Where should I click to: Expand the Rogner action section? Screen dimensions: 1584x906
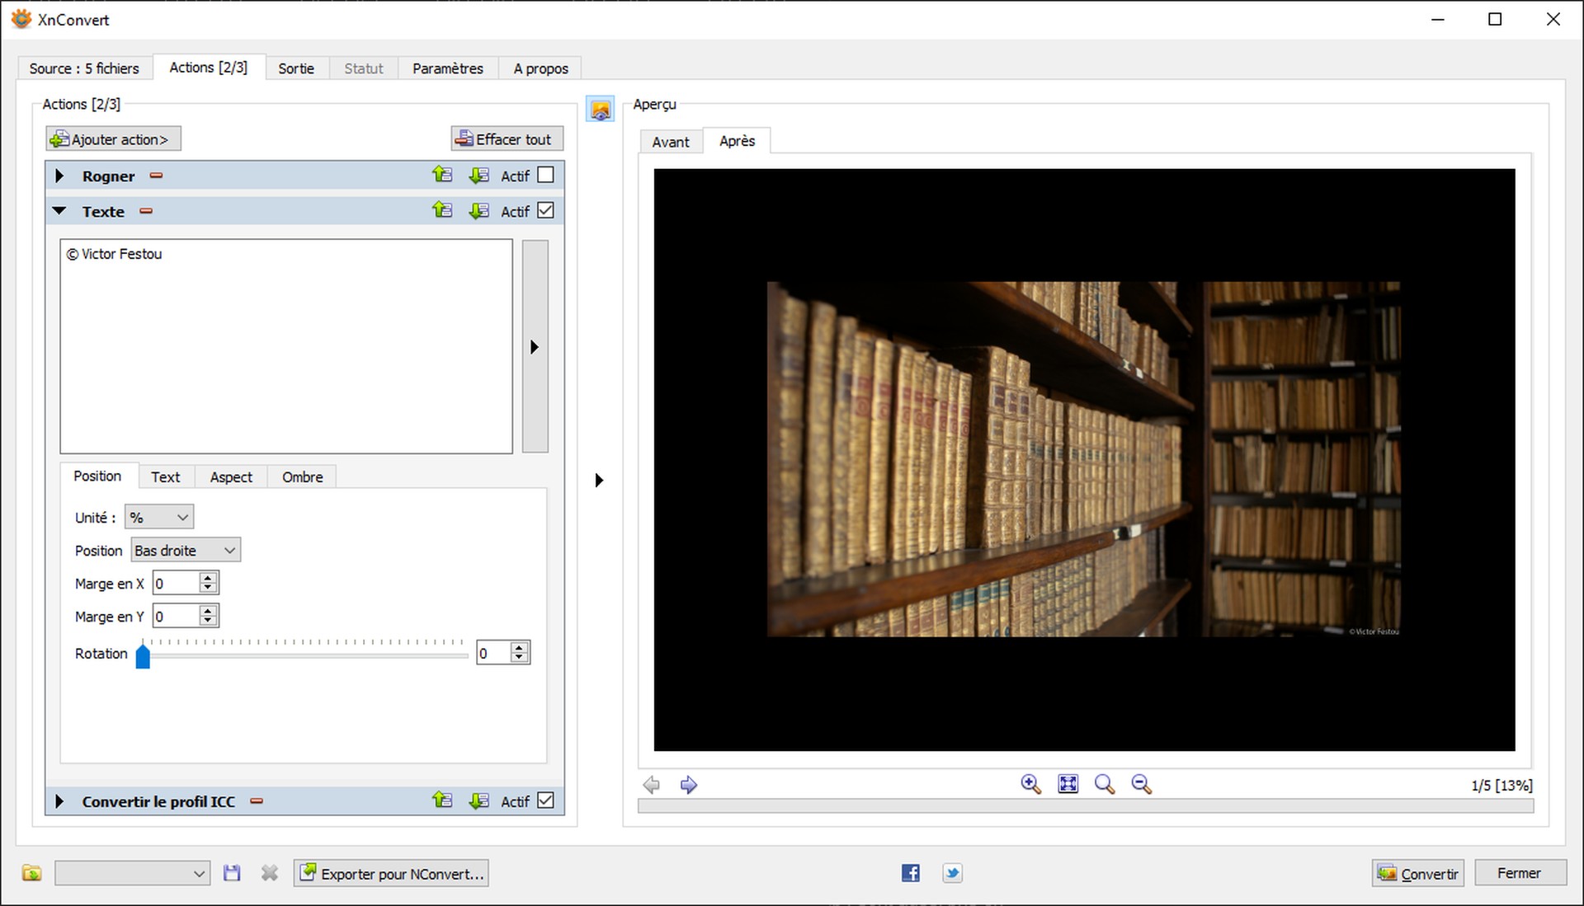pyautogui.click(x=59, y=176)
